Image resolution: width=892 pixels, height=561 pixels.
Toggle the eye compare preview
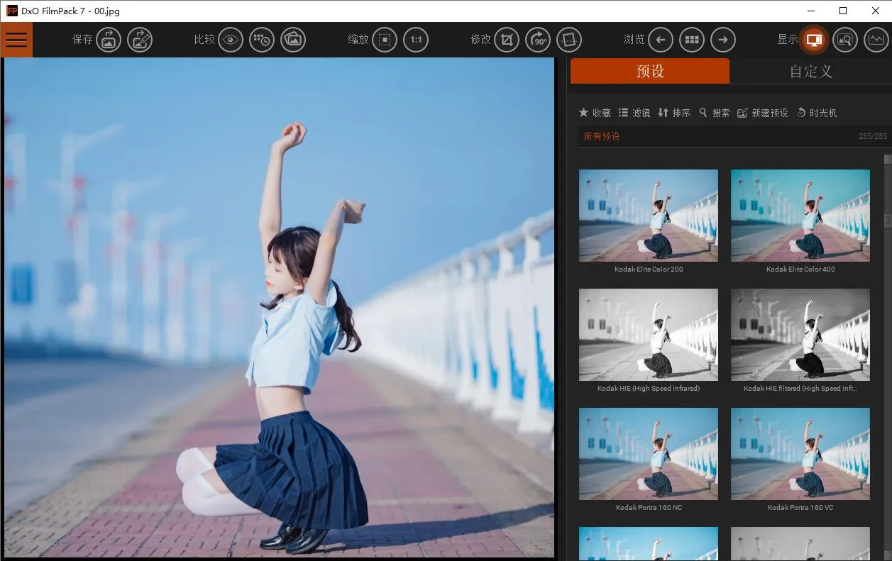231,40
